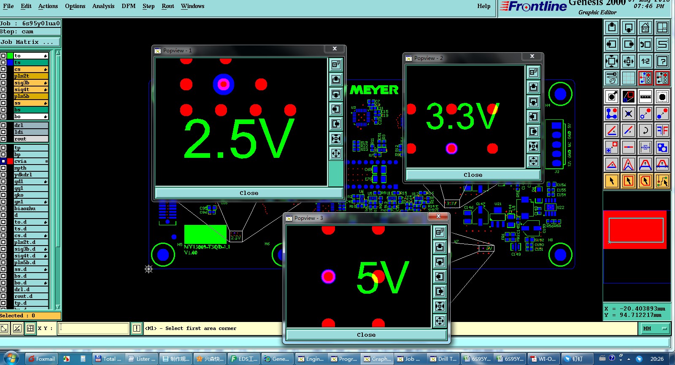Click the zoom in icon with inward arrows
675x365 pixels.
(629, 61)
